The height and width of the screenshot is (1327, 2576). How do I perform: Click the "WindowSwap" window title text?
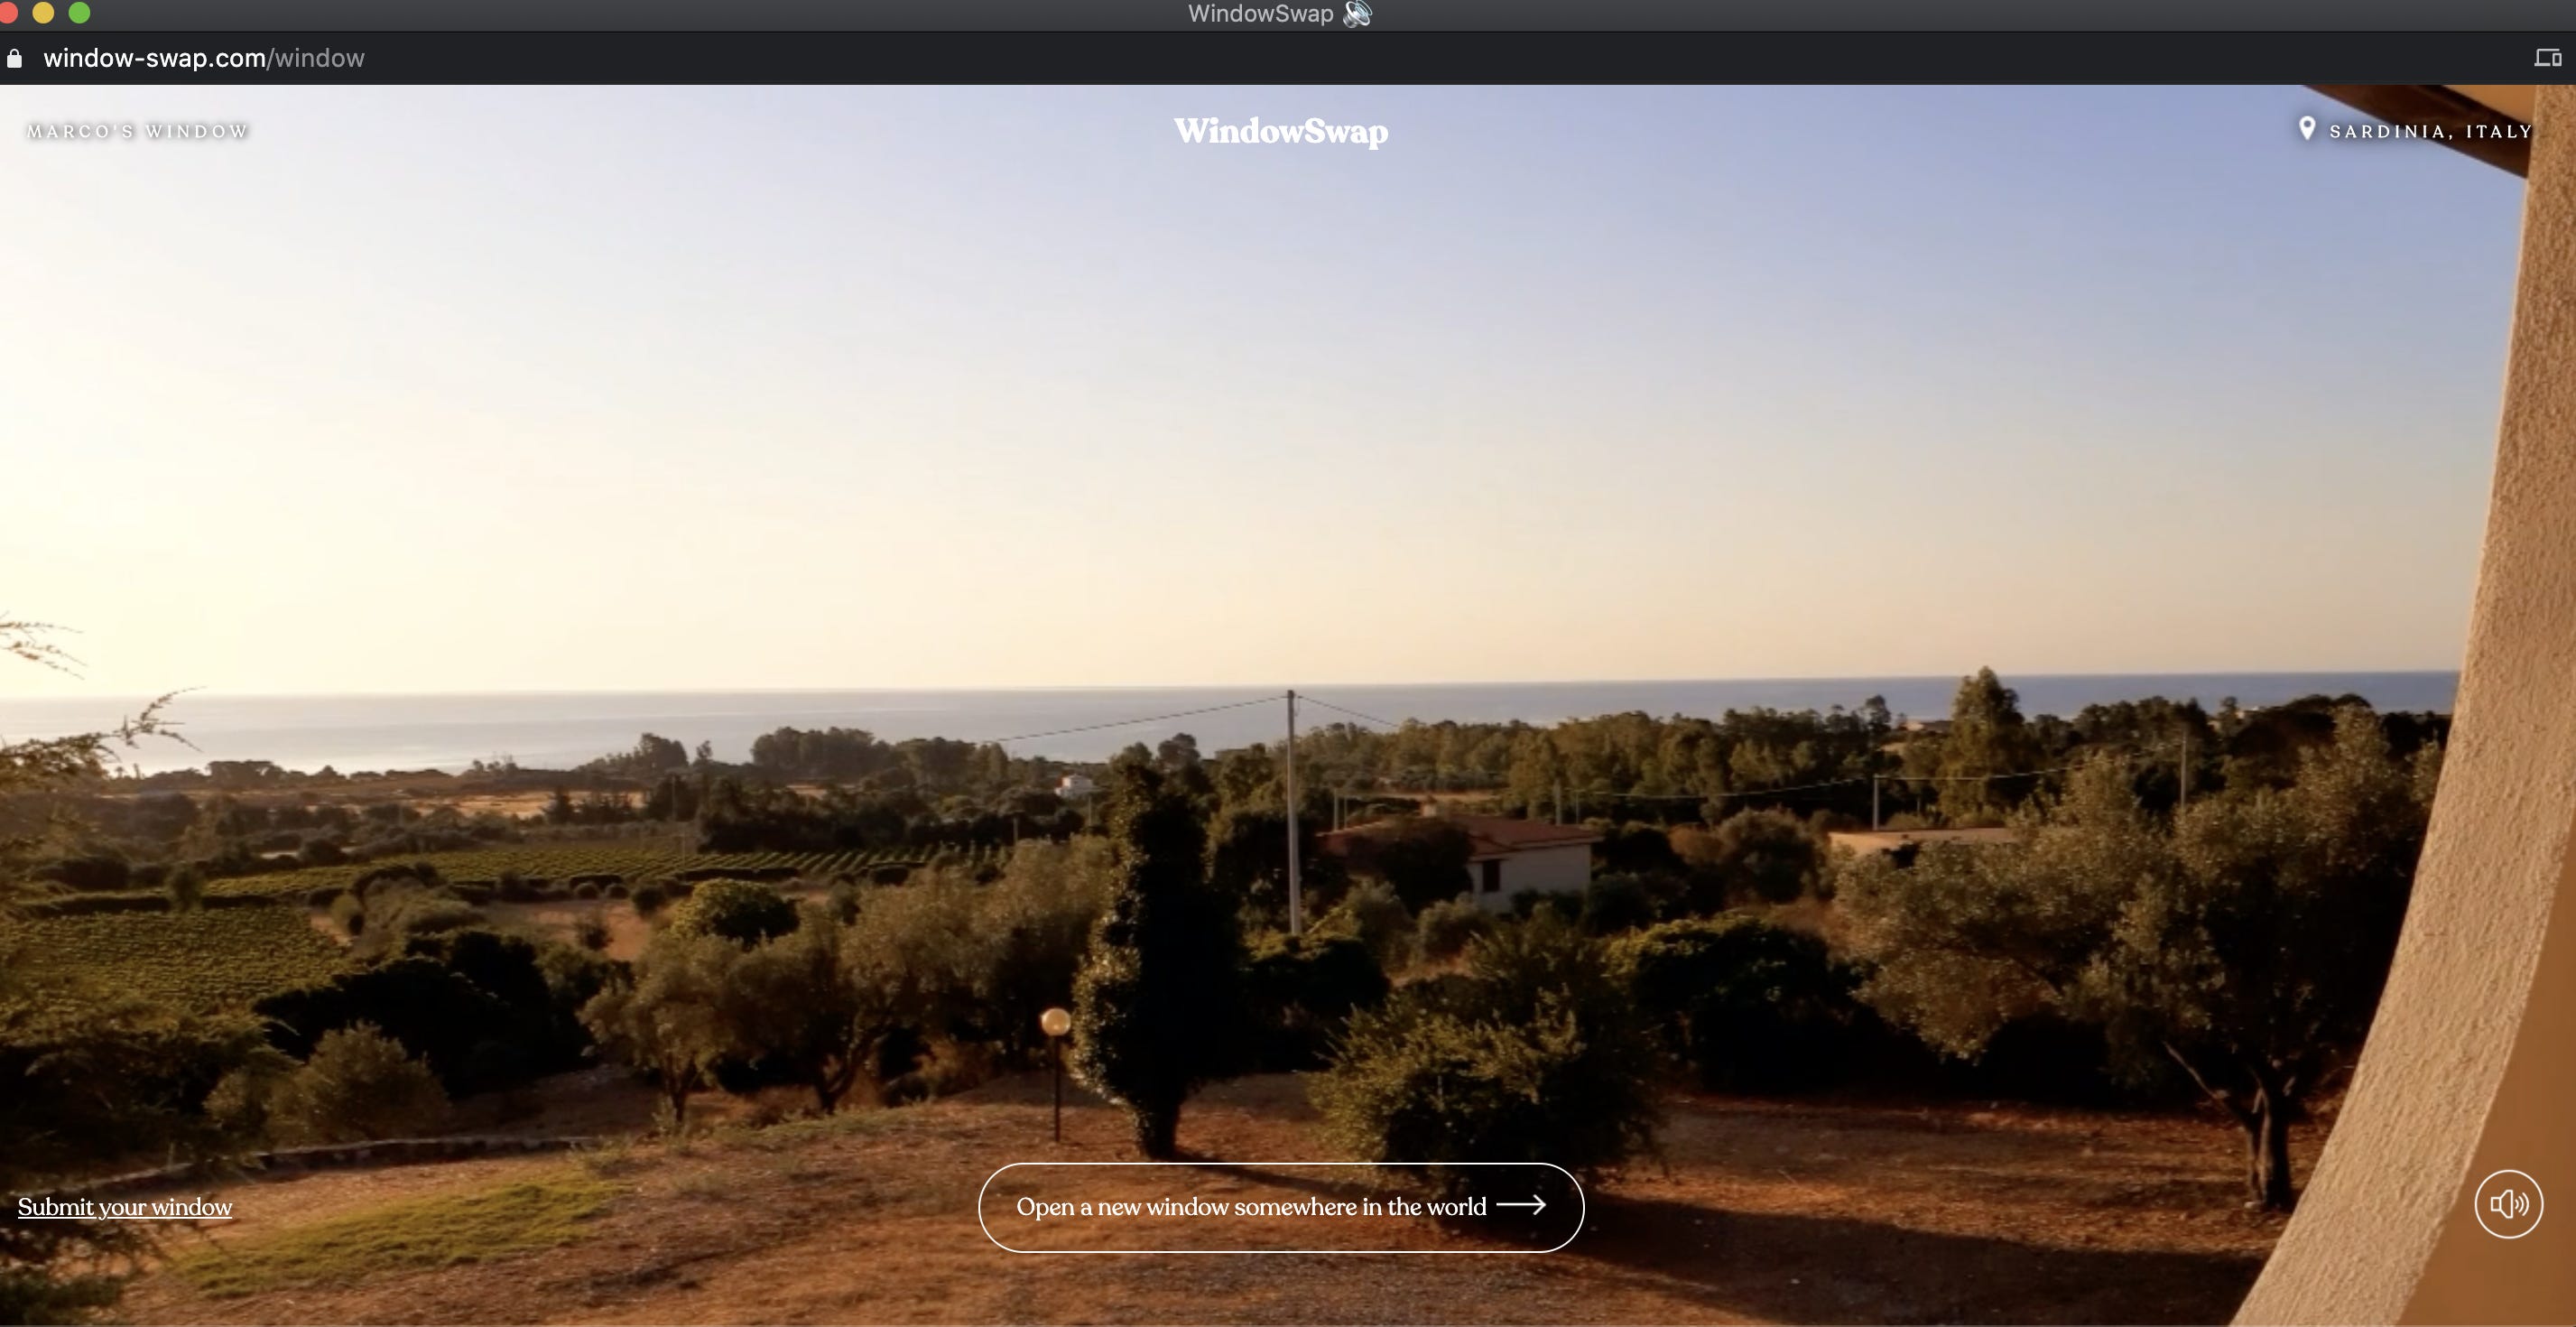coord(1260,14)
